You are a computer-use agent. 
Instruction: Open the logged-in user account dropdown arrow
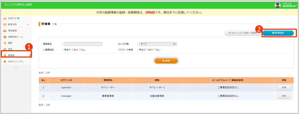coord(297,5)
